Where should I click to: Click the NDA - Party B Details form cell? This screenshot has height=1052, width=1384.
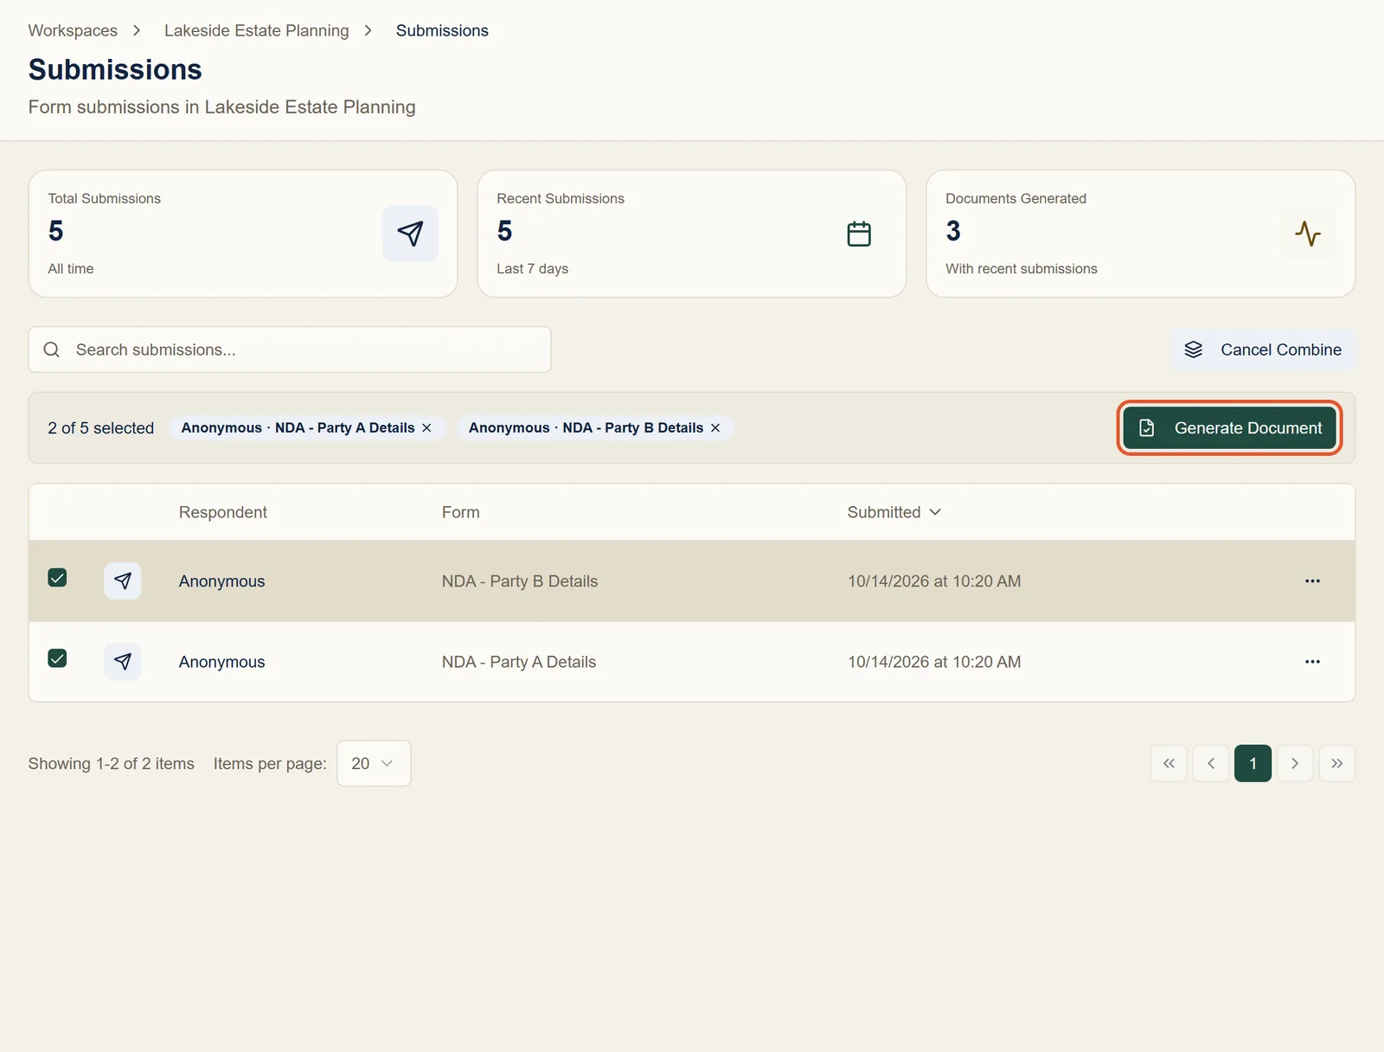[x=520, y=581]
